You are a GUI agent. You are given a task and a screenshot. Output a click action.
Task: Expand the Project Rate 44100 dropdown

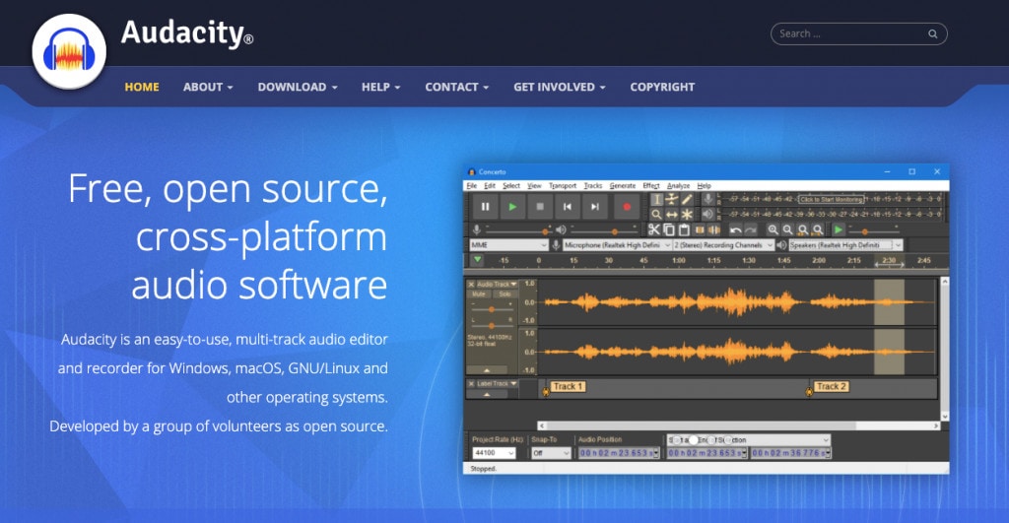point(494,453)
